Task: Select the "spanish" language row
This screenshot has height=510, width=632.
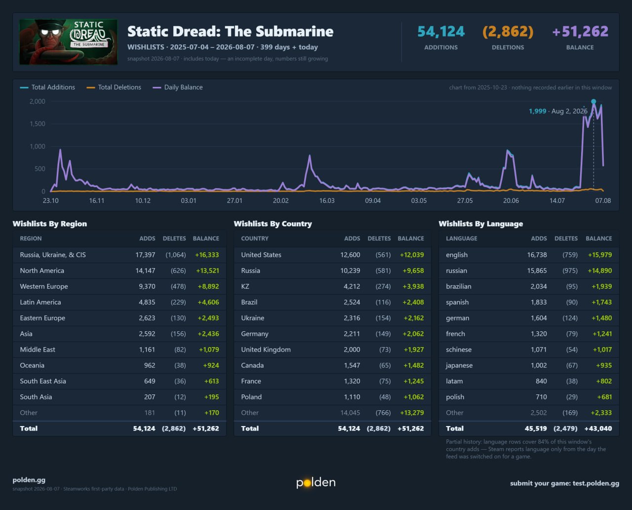Action: point(529,302)
